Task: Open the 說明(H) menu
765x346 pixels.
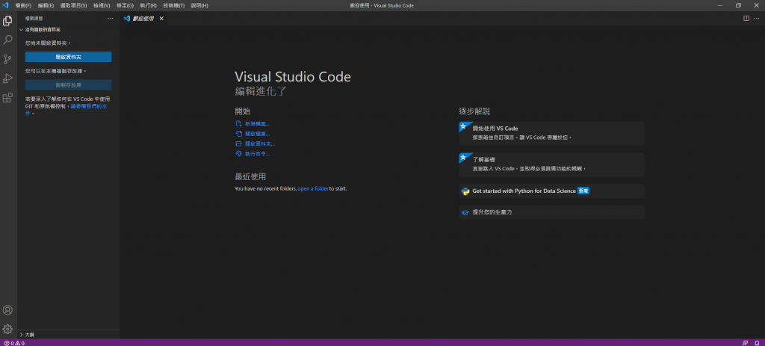Action: (199, 5)
